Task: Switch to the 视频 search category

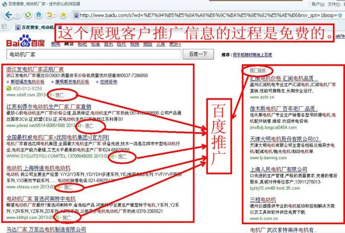Action: click(135, 44)
